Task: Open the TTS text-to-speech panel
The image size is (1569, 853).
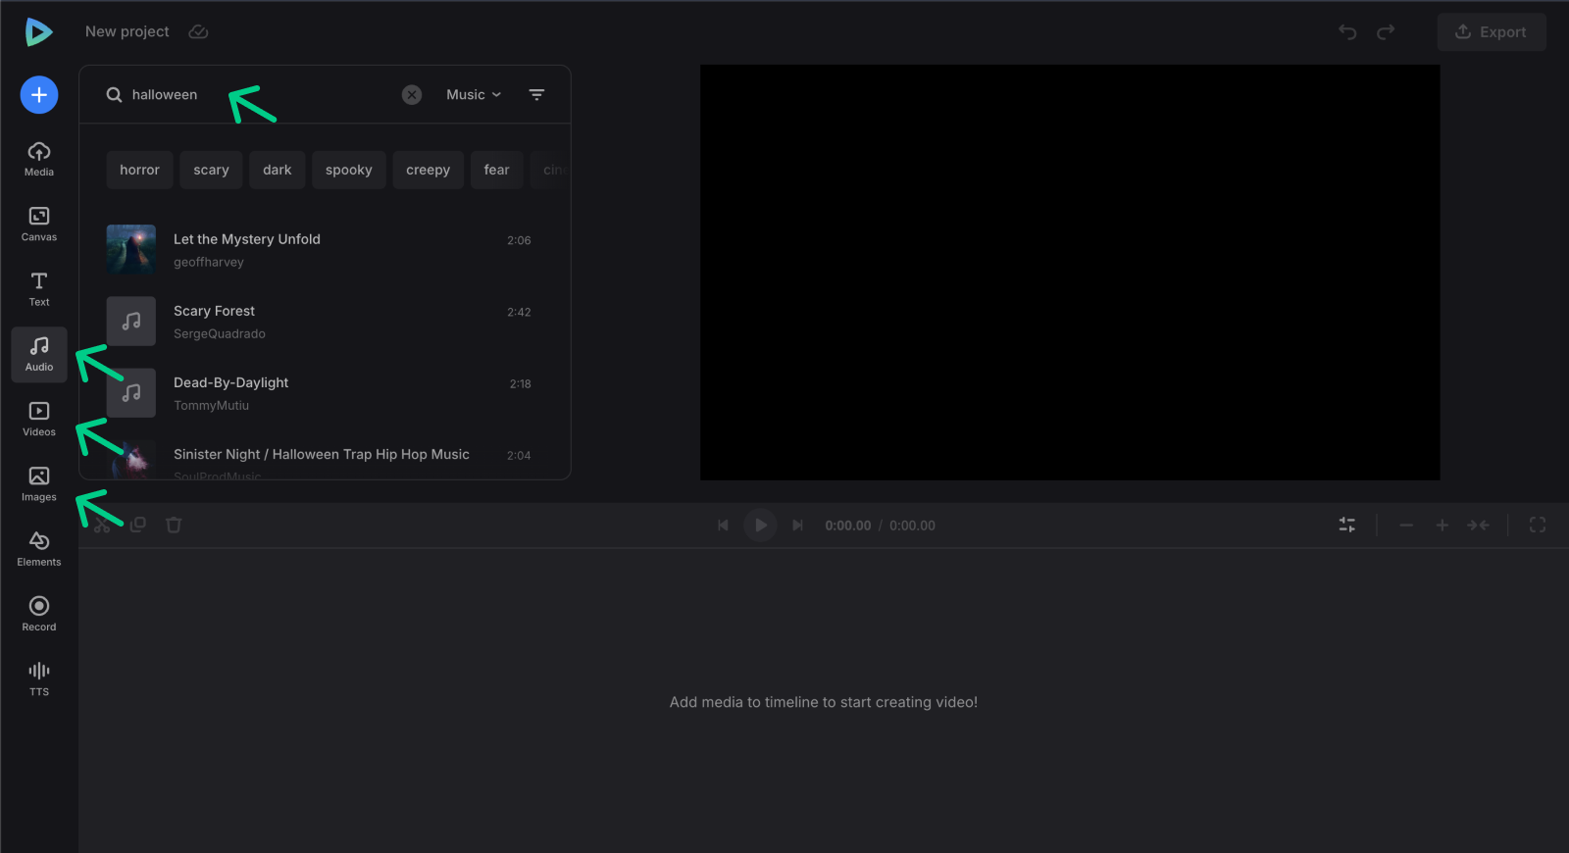Action: tap(39, 678)
